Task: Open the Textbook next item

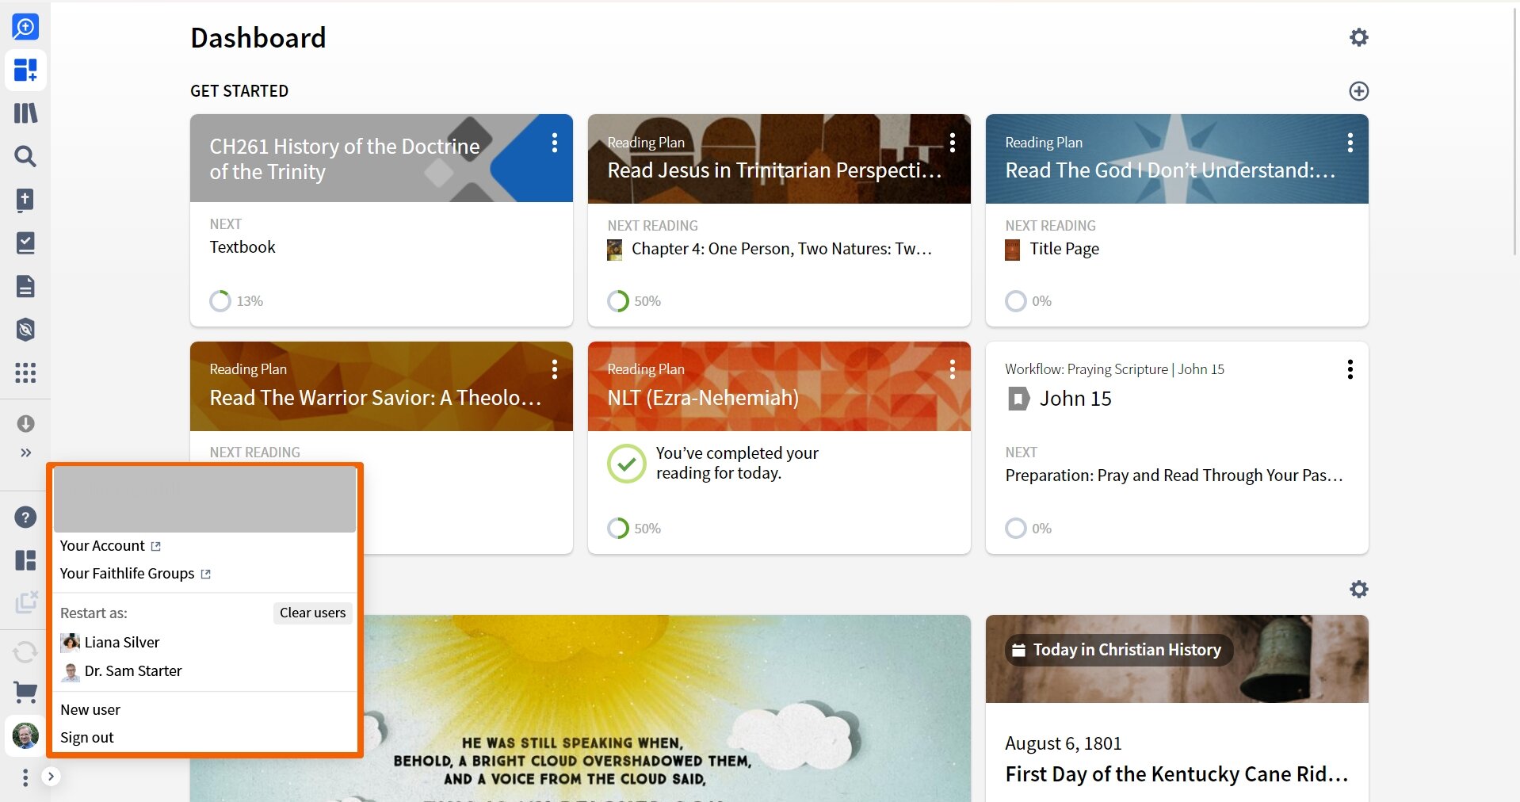Action: [x=243, y=247]
